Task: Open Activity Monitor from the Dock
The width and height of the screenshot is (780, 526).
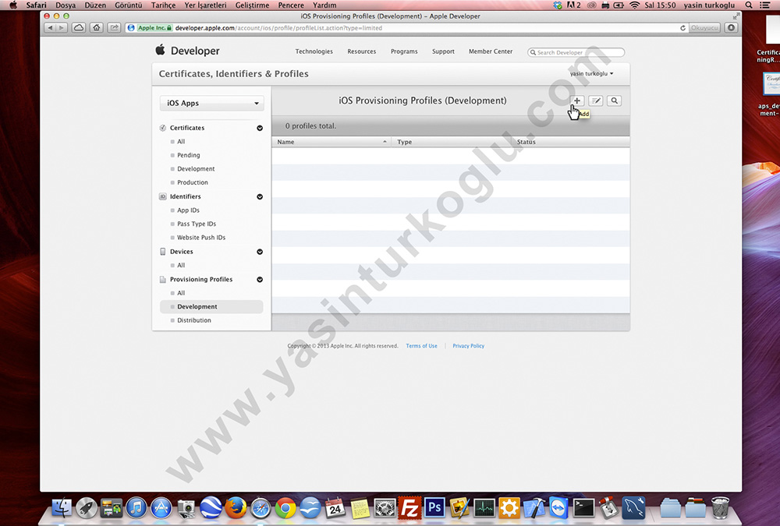Action: tap(484, 508)
